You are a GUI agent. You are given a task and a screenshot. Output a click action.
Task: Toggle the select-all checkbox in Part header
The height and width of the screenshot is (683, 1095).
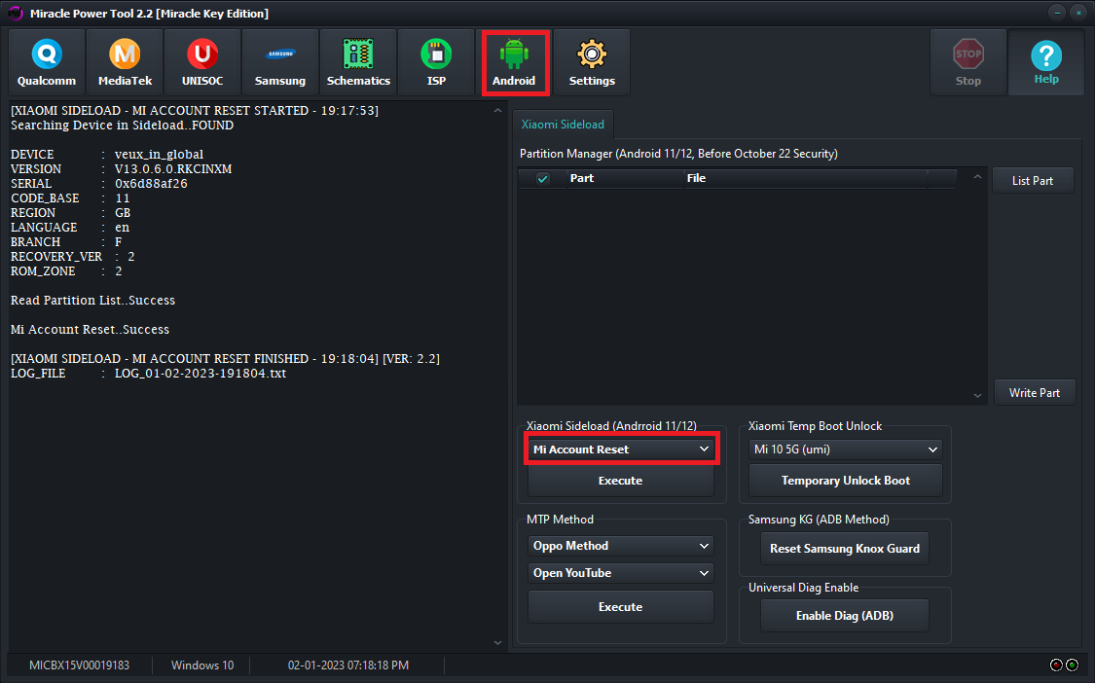tap(542, 179)
